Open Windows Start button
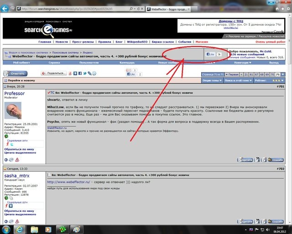Viewport: 292px width, 234px height. tap(6, 229)
